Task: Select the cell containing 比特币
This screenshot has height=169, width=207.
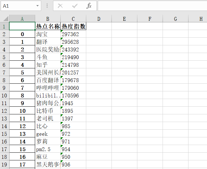Action: pyautogui.click(x=48, y=111)
